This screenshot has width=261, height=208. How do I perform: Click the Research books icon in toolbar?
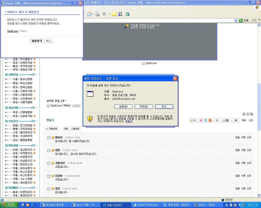point(120,14)
